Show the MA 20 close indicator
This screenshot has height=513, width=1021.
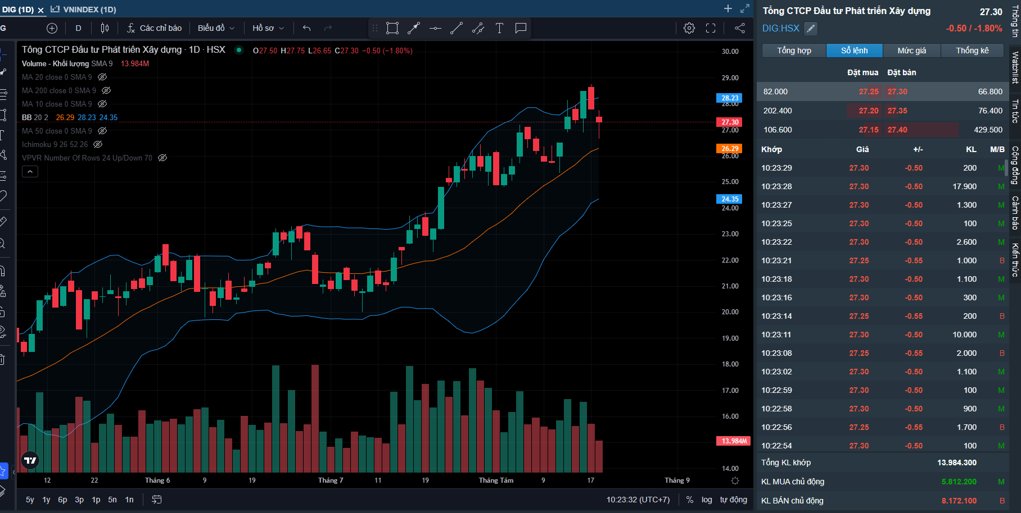pos(102,77)
